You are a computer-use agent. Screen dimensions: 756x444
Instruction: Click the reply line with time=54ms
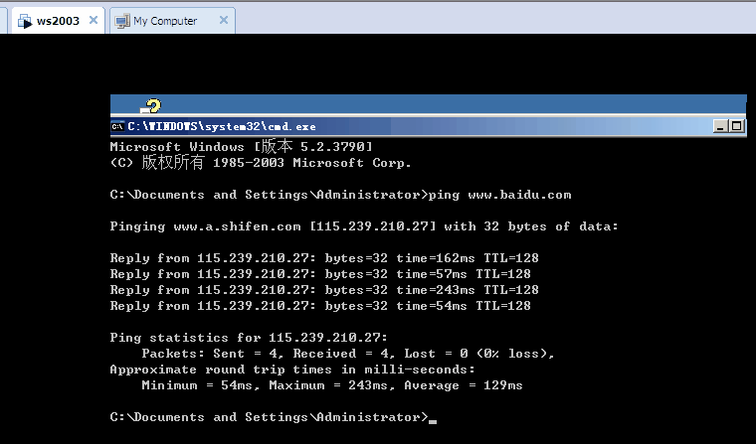[320, 306]
